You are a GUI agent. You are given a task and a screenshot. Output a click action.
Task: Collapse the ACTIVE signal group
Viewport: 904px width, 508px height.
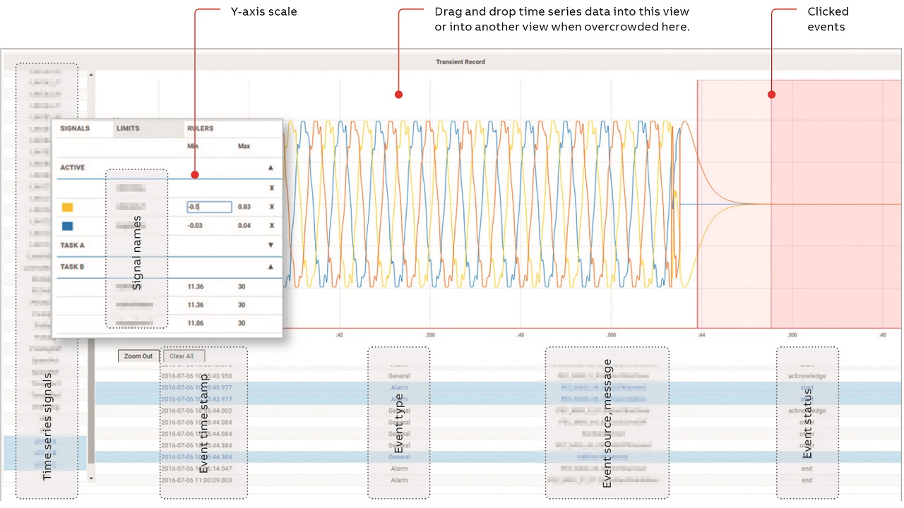point(271,168)
